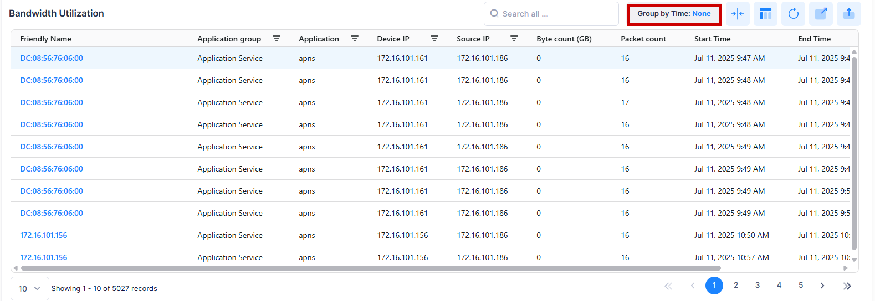Sort by Packet count column header
Screen dimensions: 875x301
coord(643,39)
